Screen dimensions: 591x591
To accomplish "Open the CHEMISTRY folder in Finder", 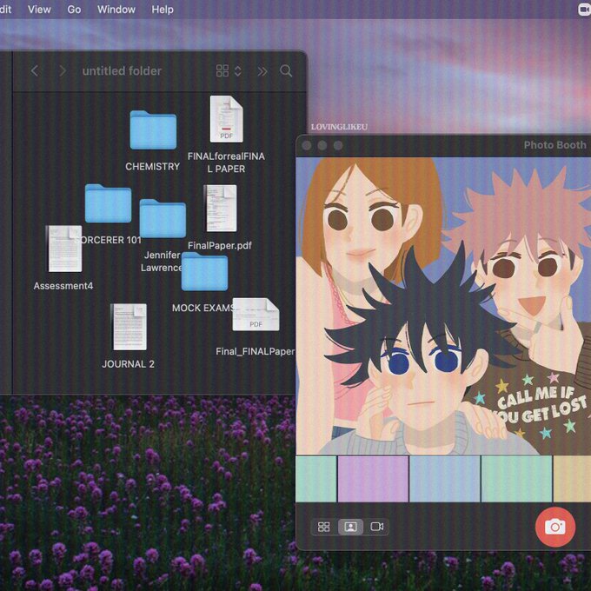I will point(153,130).
